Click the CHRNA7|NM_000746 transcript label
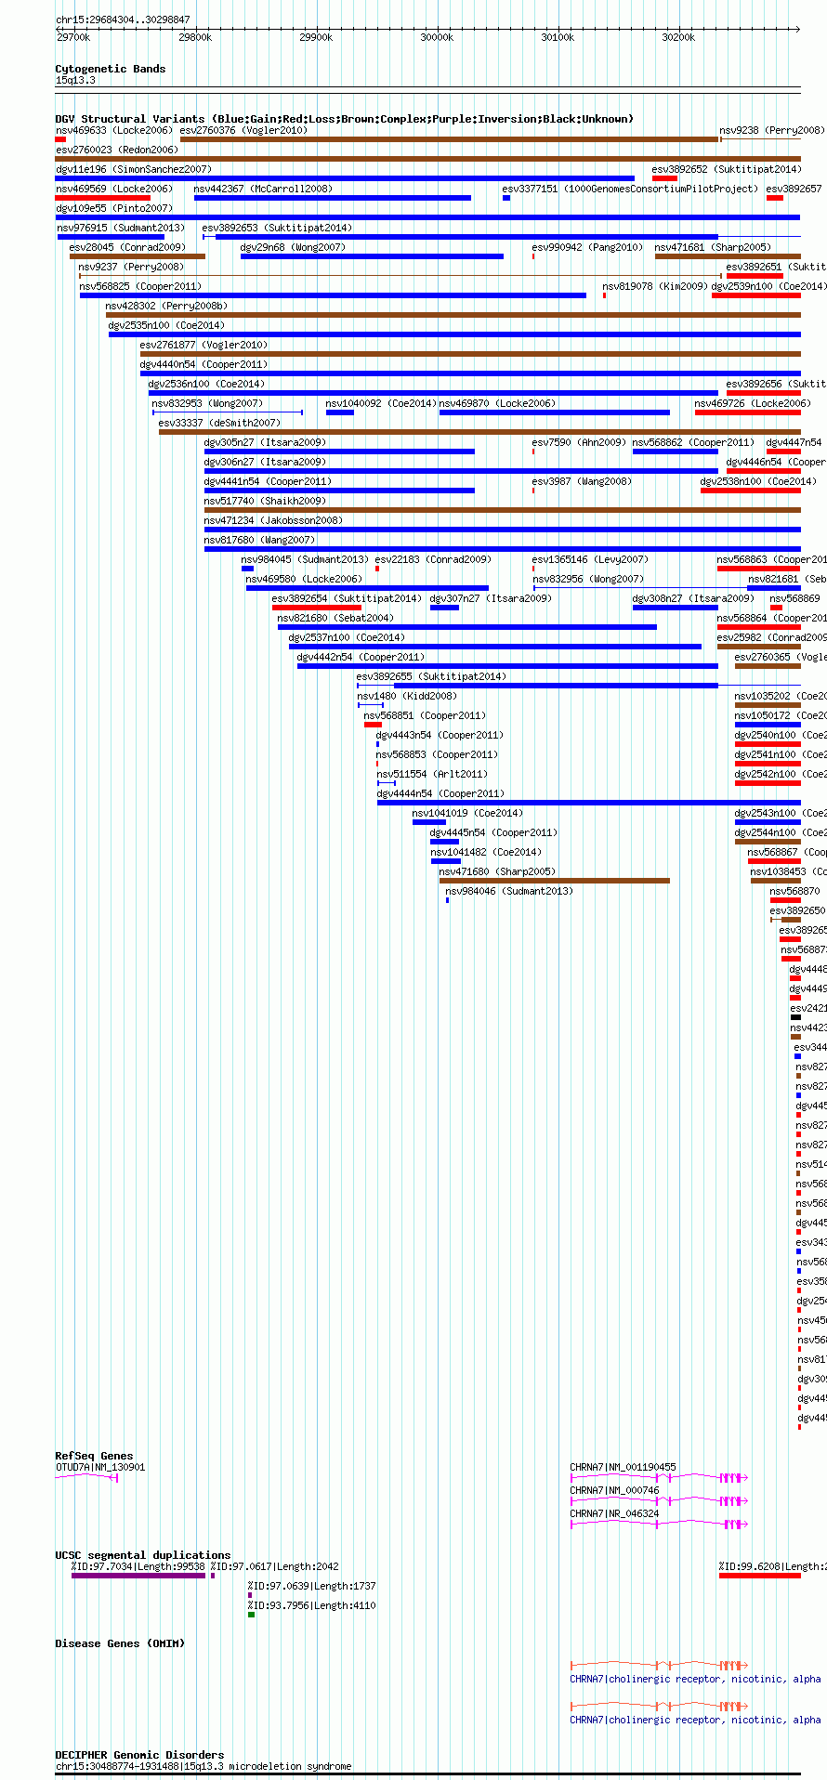The width and height of the screenshot is (827, 1780). (615, 1491)
